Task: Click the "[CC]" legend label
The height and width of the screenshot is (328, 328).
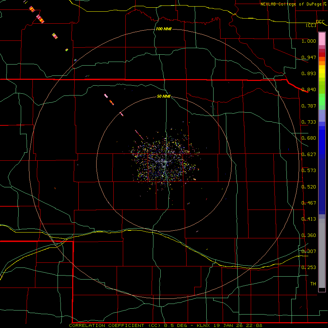Action: (x=311, y=26)
